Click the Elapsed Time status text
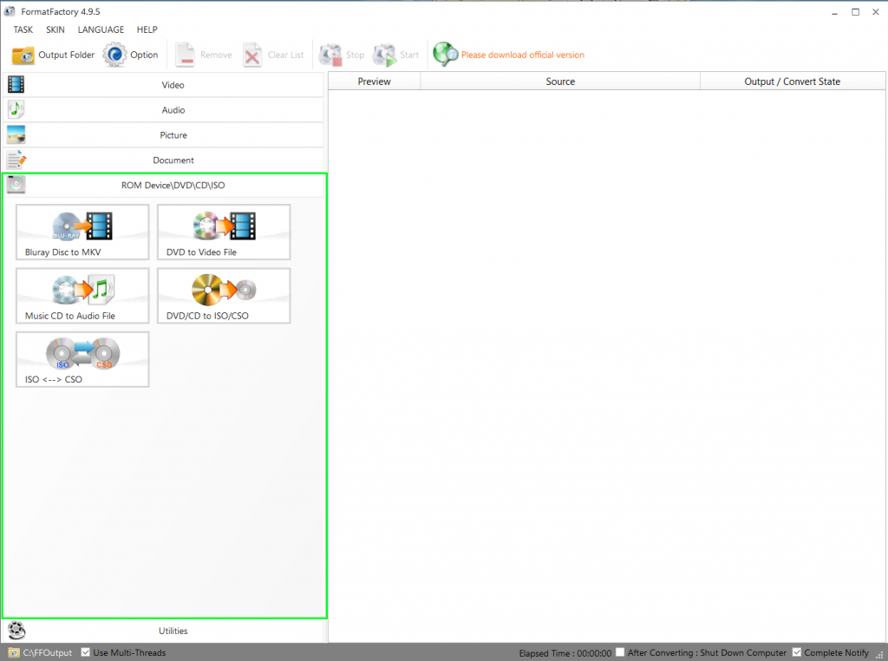 565,653
